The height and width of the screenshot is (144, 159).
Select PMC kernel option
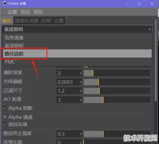(77, 62)
